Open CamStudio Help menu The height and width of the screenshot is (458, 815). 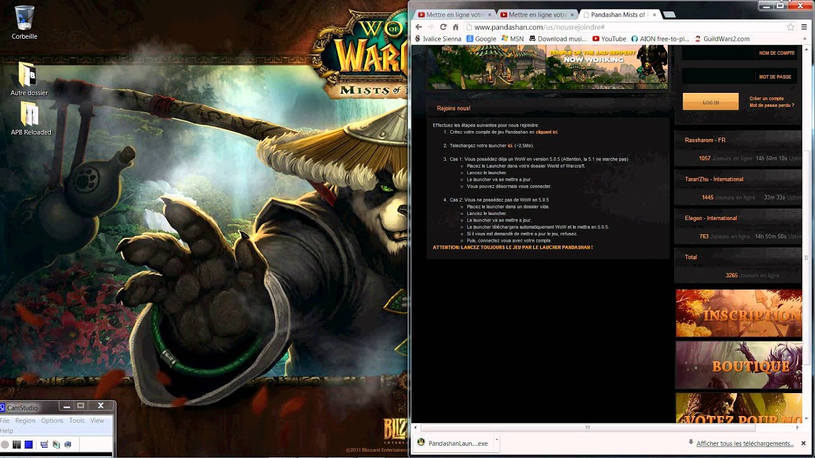click(x=6, y=431)
